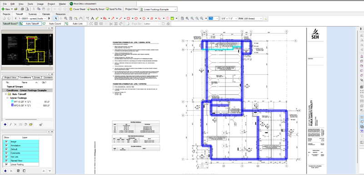The height and width of the screenshot is (175, 364).
Task: Click the Cover Sheet button
Action: point(78,9)
